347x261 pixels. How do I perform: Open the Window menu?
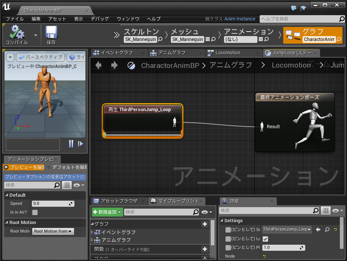[x=128, y=19]
